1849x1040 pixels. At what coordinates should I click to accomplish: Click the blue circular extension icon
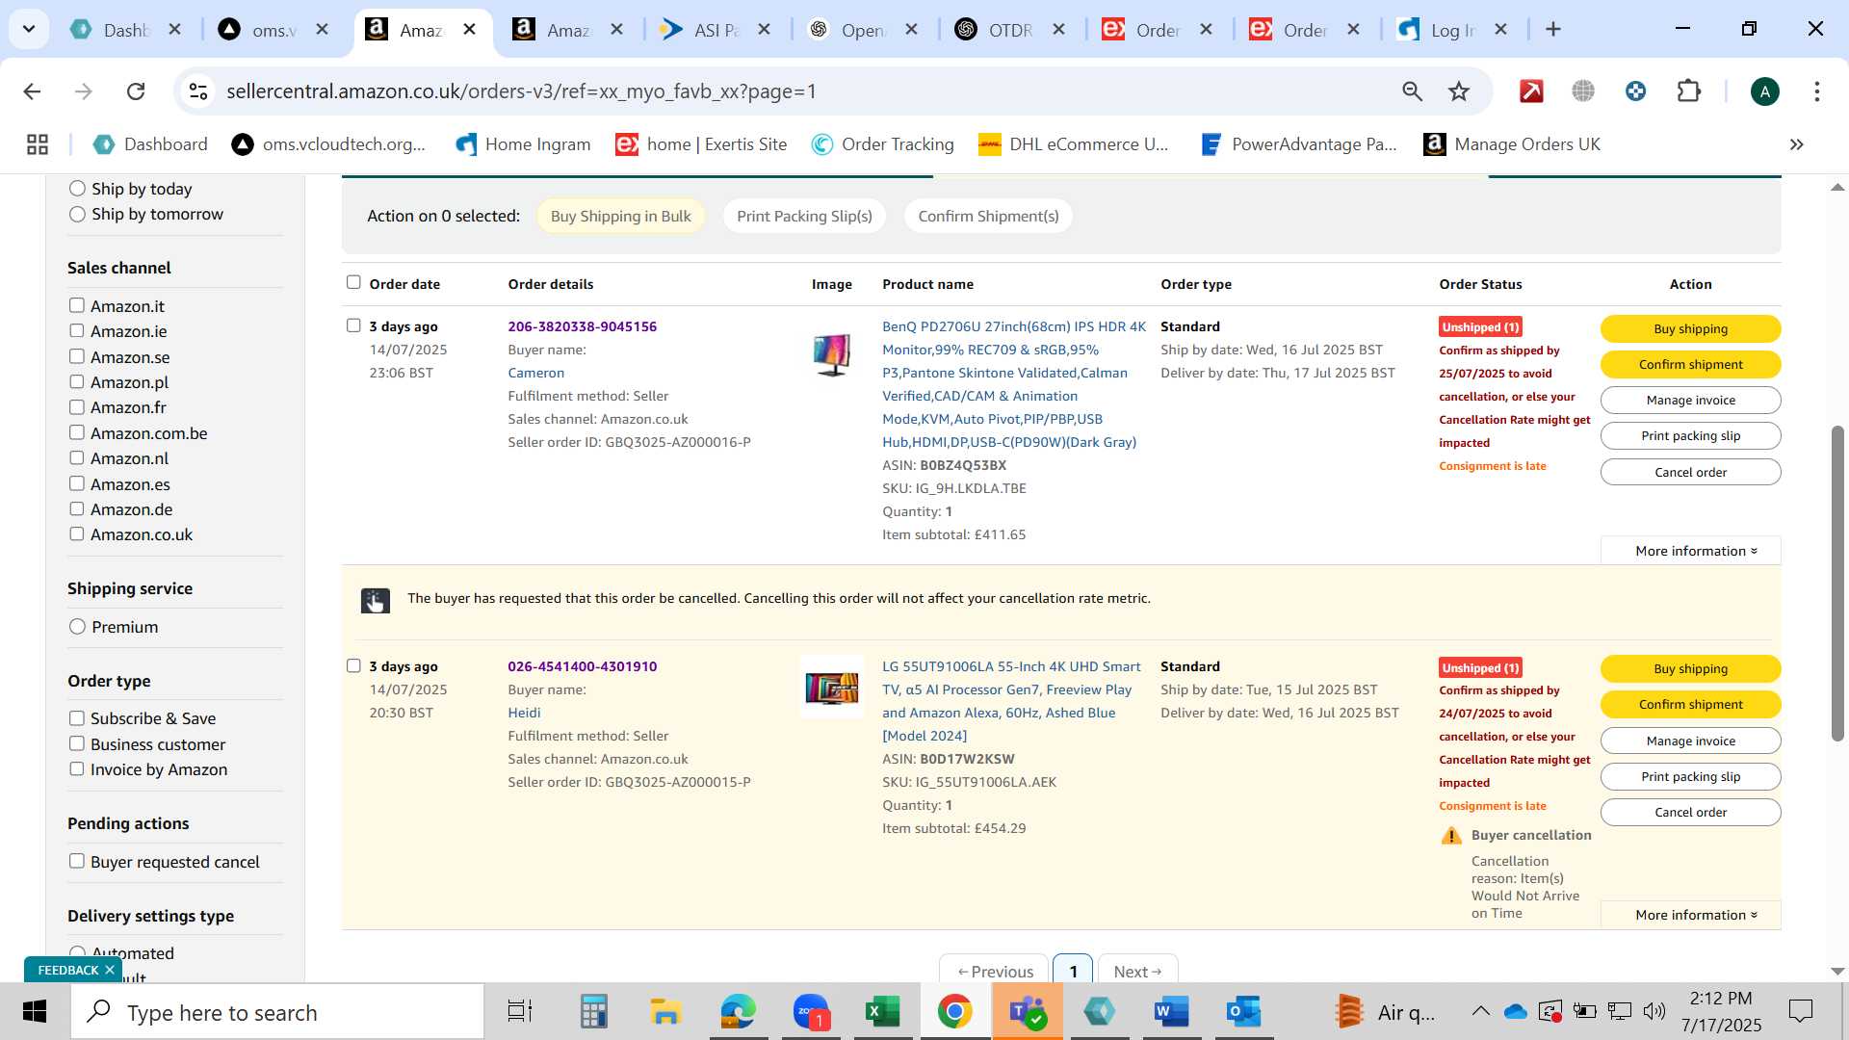[x=1635, y=91]
